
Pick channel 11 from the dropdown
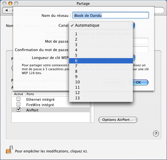(101, 87)
